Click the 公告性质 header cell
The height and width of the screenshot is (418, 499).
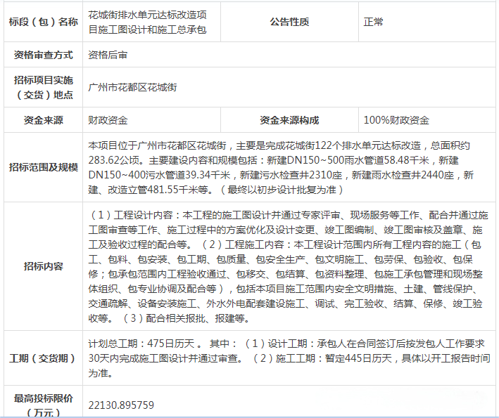289,22
